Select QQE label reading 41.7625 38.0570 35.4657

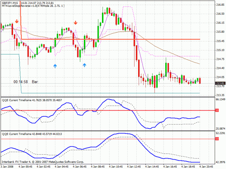(x=32, y=100)
